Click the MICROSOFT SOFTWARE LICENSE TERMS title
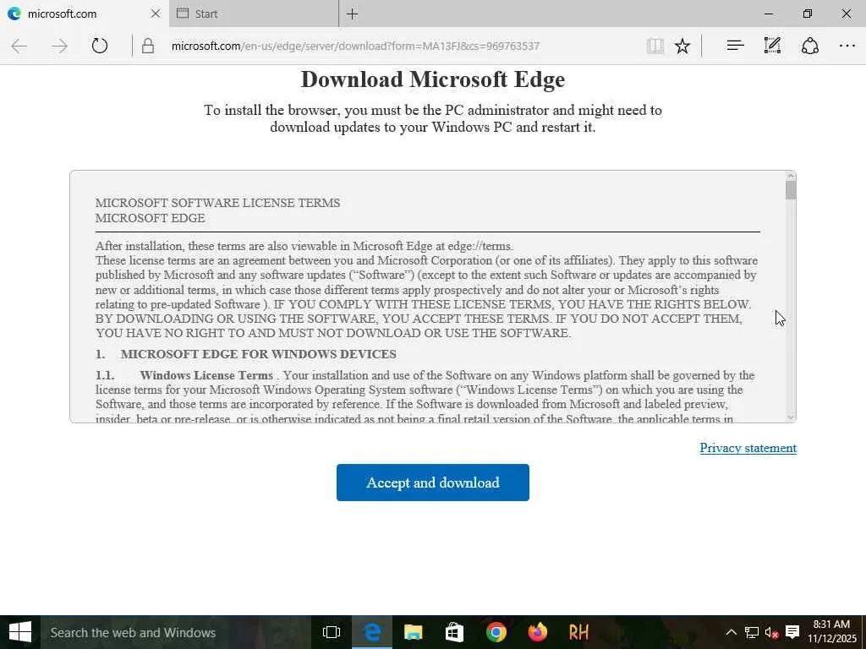This screenshot has width=866, height=649. (217, 203)
